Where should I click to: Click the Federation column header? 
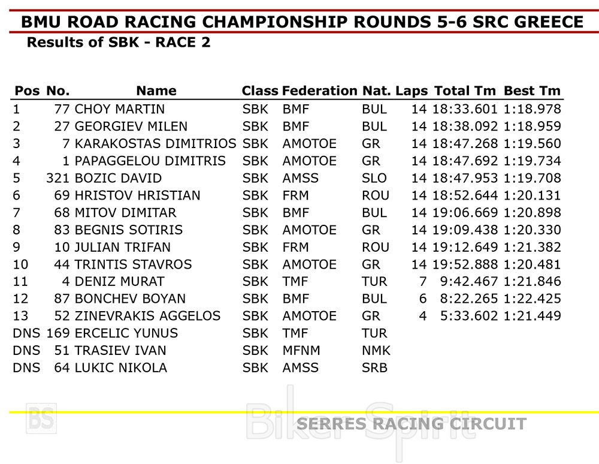point(319,91)
